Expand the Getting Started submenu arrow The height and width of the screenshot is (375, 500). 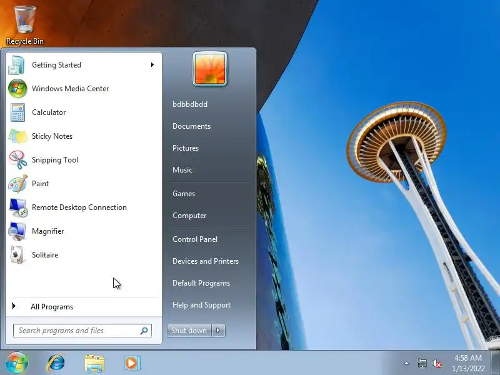click(x=152, y=65)
